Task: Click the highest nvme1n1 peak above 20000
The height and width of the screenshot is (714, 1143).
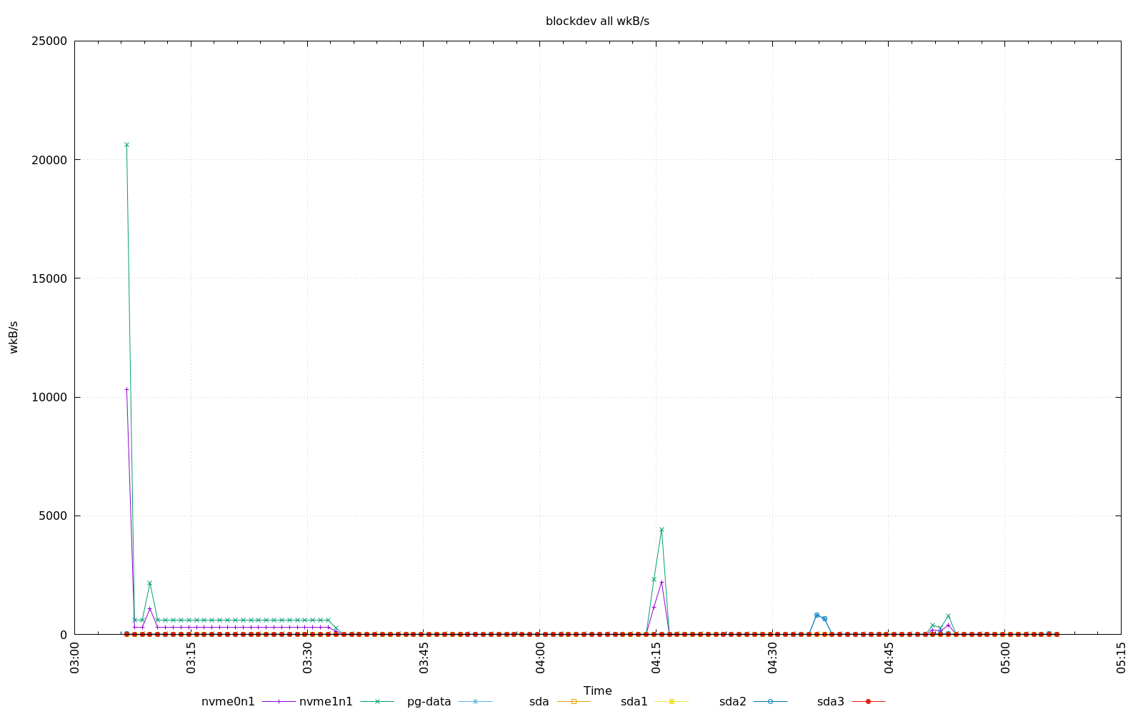Action: coord(126,145)
